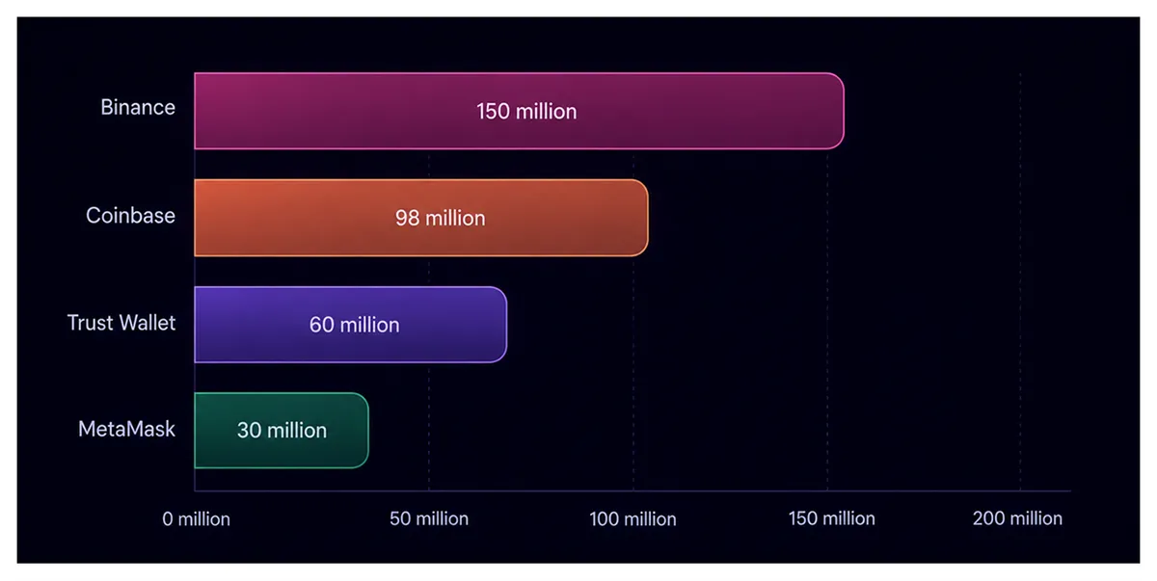Click the "30 million" value text
The height and width of the screenshot is (581, 1157).
pos(283,431)
